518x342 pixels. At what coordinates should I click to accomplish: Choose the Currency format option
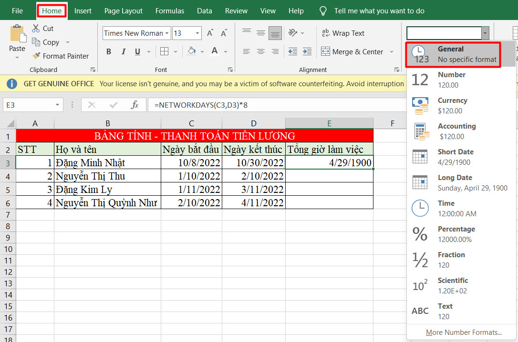click(x=452, y=105)
